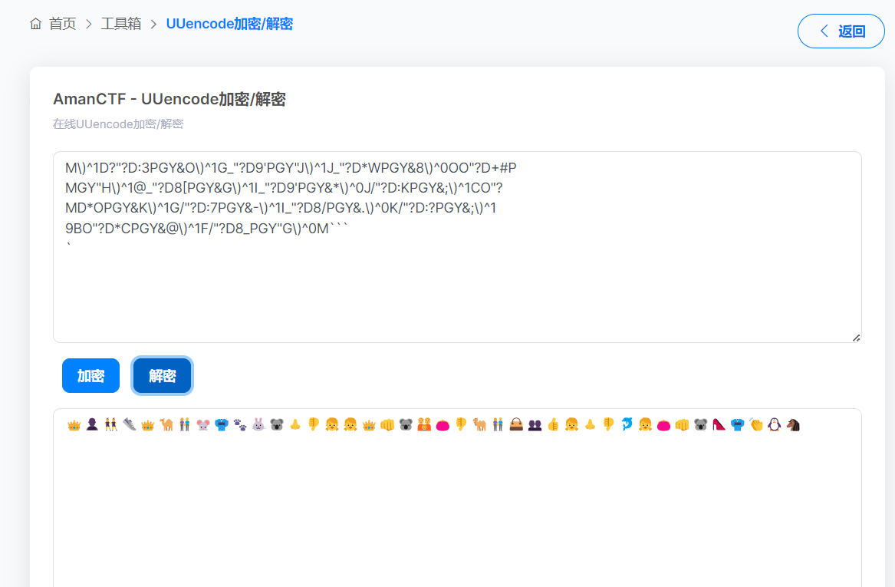Click the blue dolphin emoji
Viewport: 895px width, 587px height.
[x=627, y=425]
